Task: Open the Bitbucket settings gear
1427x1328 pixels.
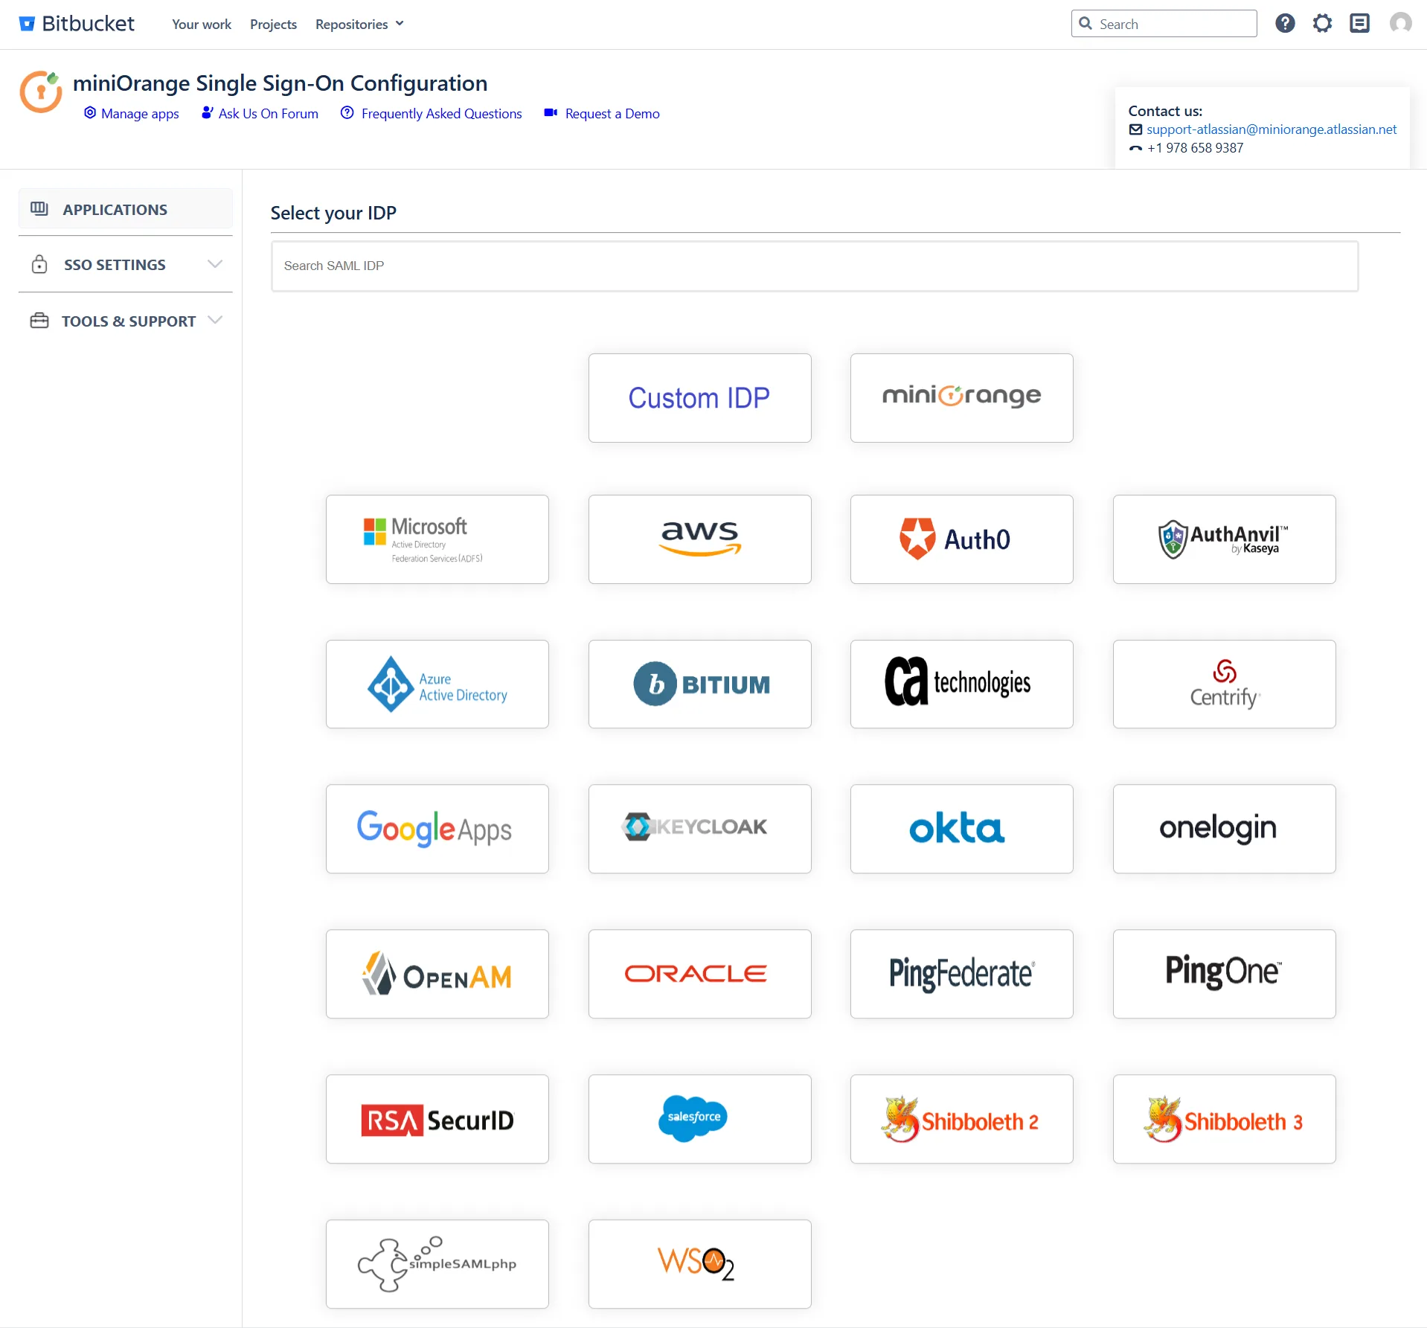Action: 1322,23
